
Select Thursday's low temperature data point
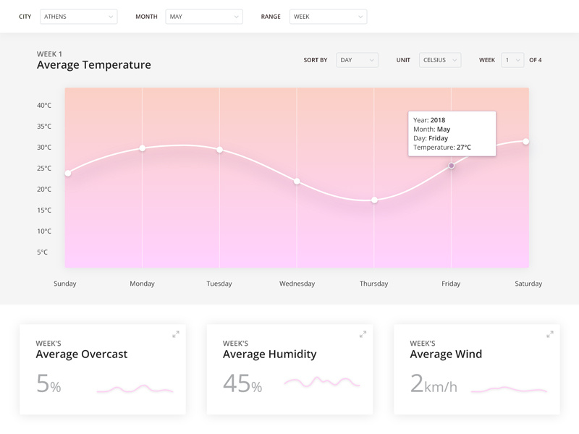[x=374, y=200]
